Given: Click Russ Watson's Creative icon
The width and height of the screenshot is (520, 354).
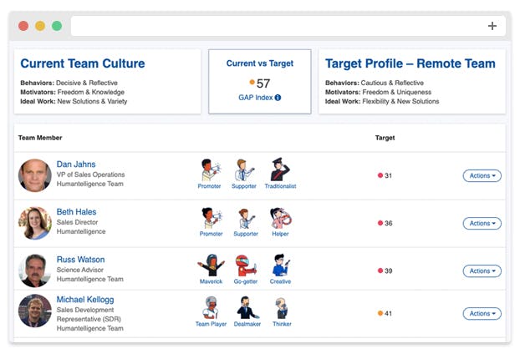Looking at the screenshot, I should [280, 265].
